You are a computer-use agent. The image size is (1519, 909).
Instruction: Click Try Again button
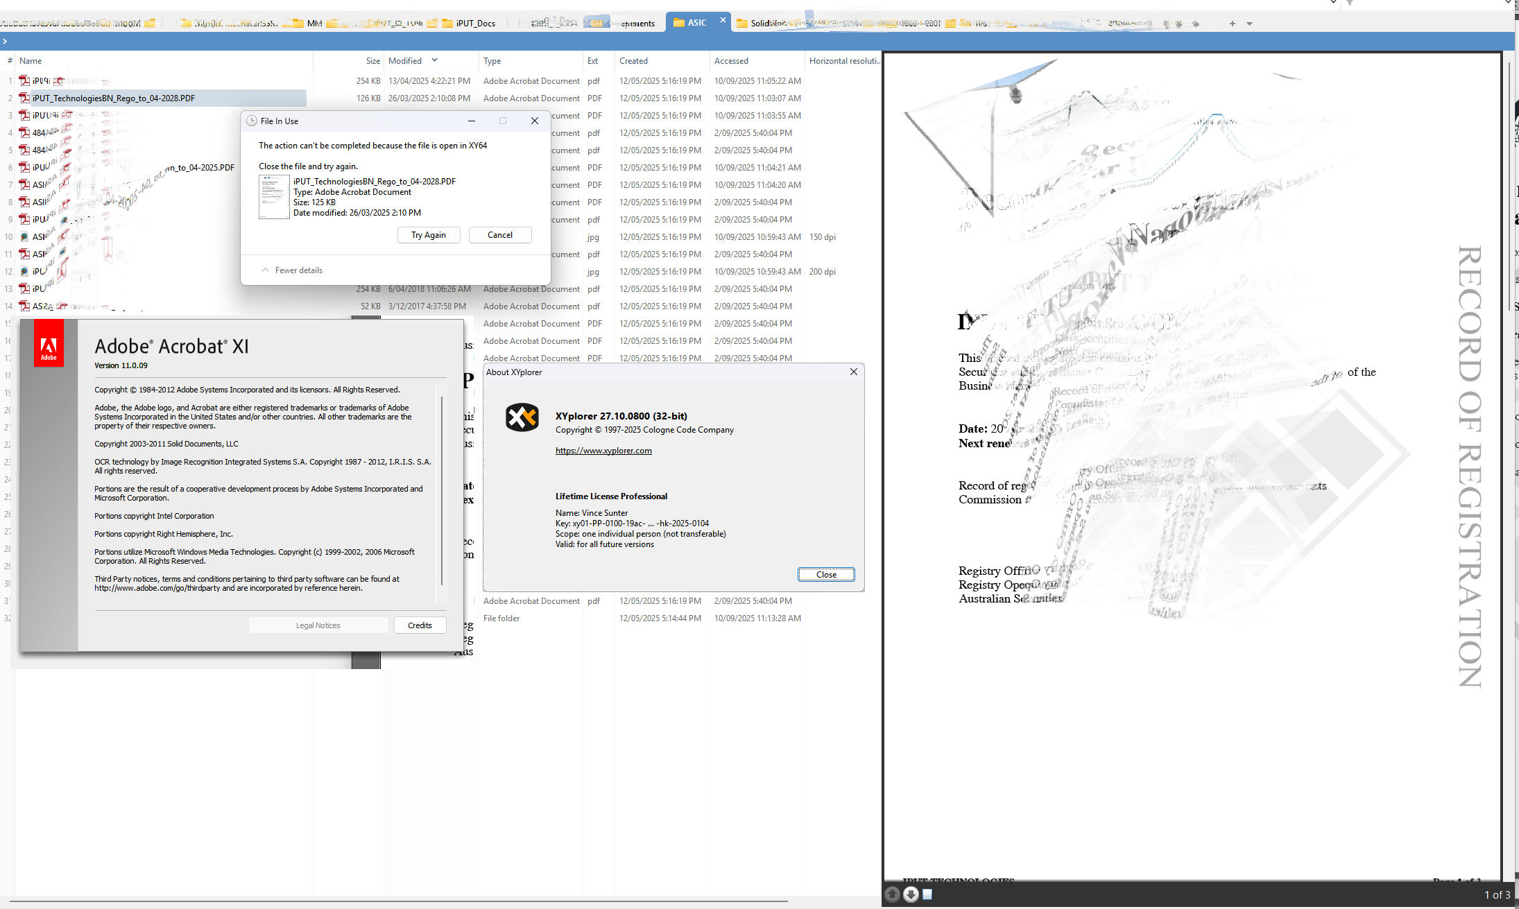point(428,235)
